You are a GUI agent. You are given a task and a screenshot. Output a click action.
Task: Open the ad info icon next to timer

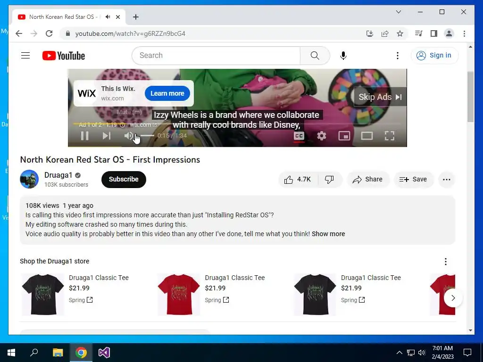point(122,124)
